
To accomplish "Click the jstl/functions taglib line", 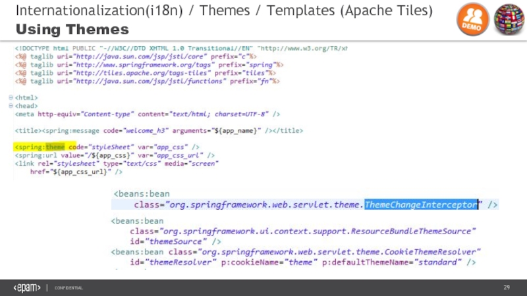I will pyautogui.click(x=147, y=81).
